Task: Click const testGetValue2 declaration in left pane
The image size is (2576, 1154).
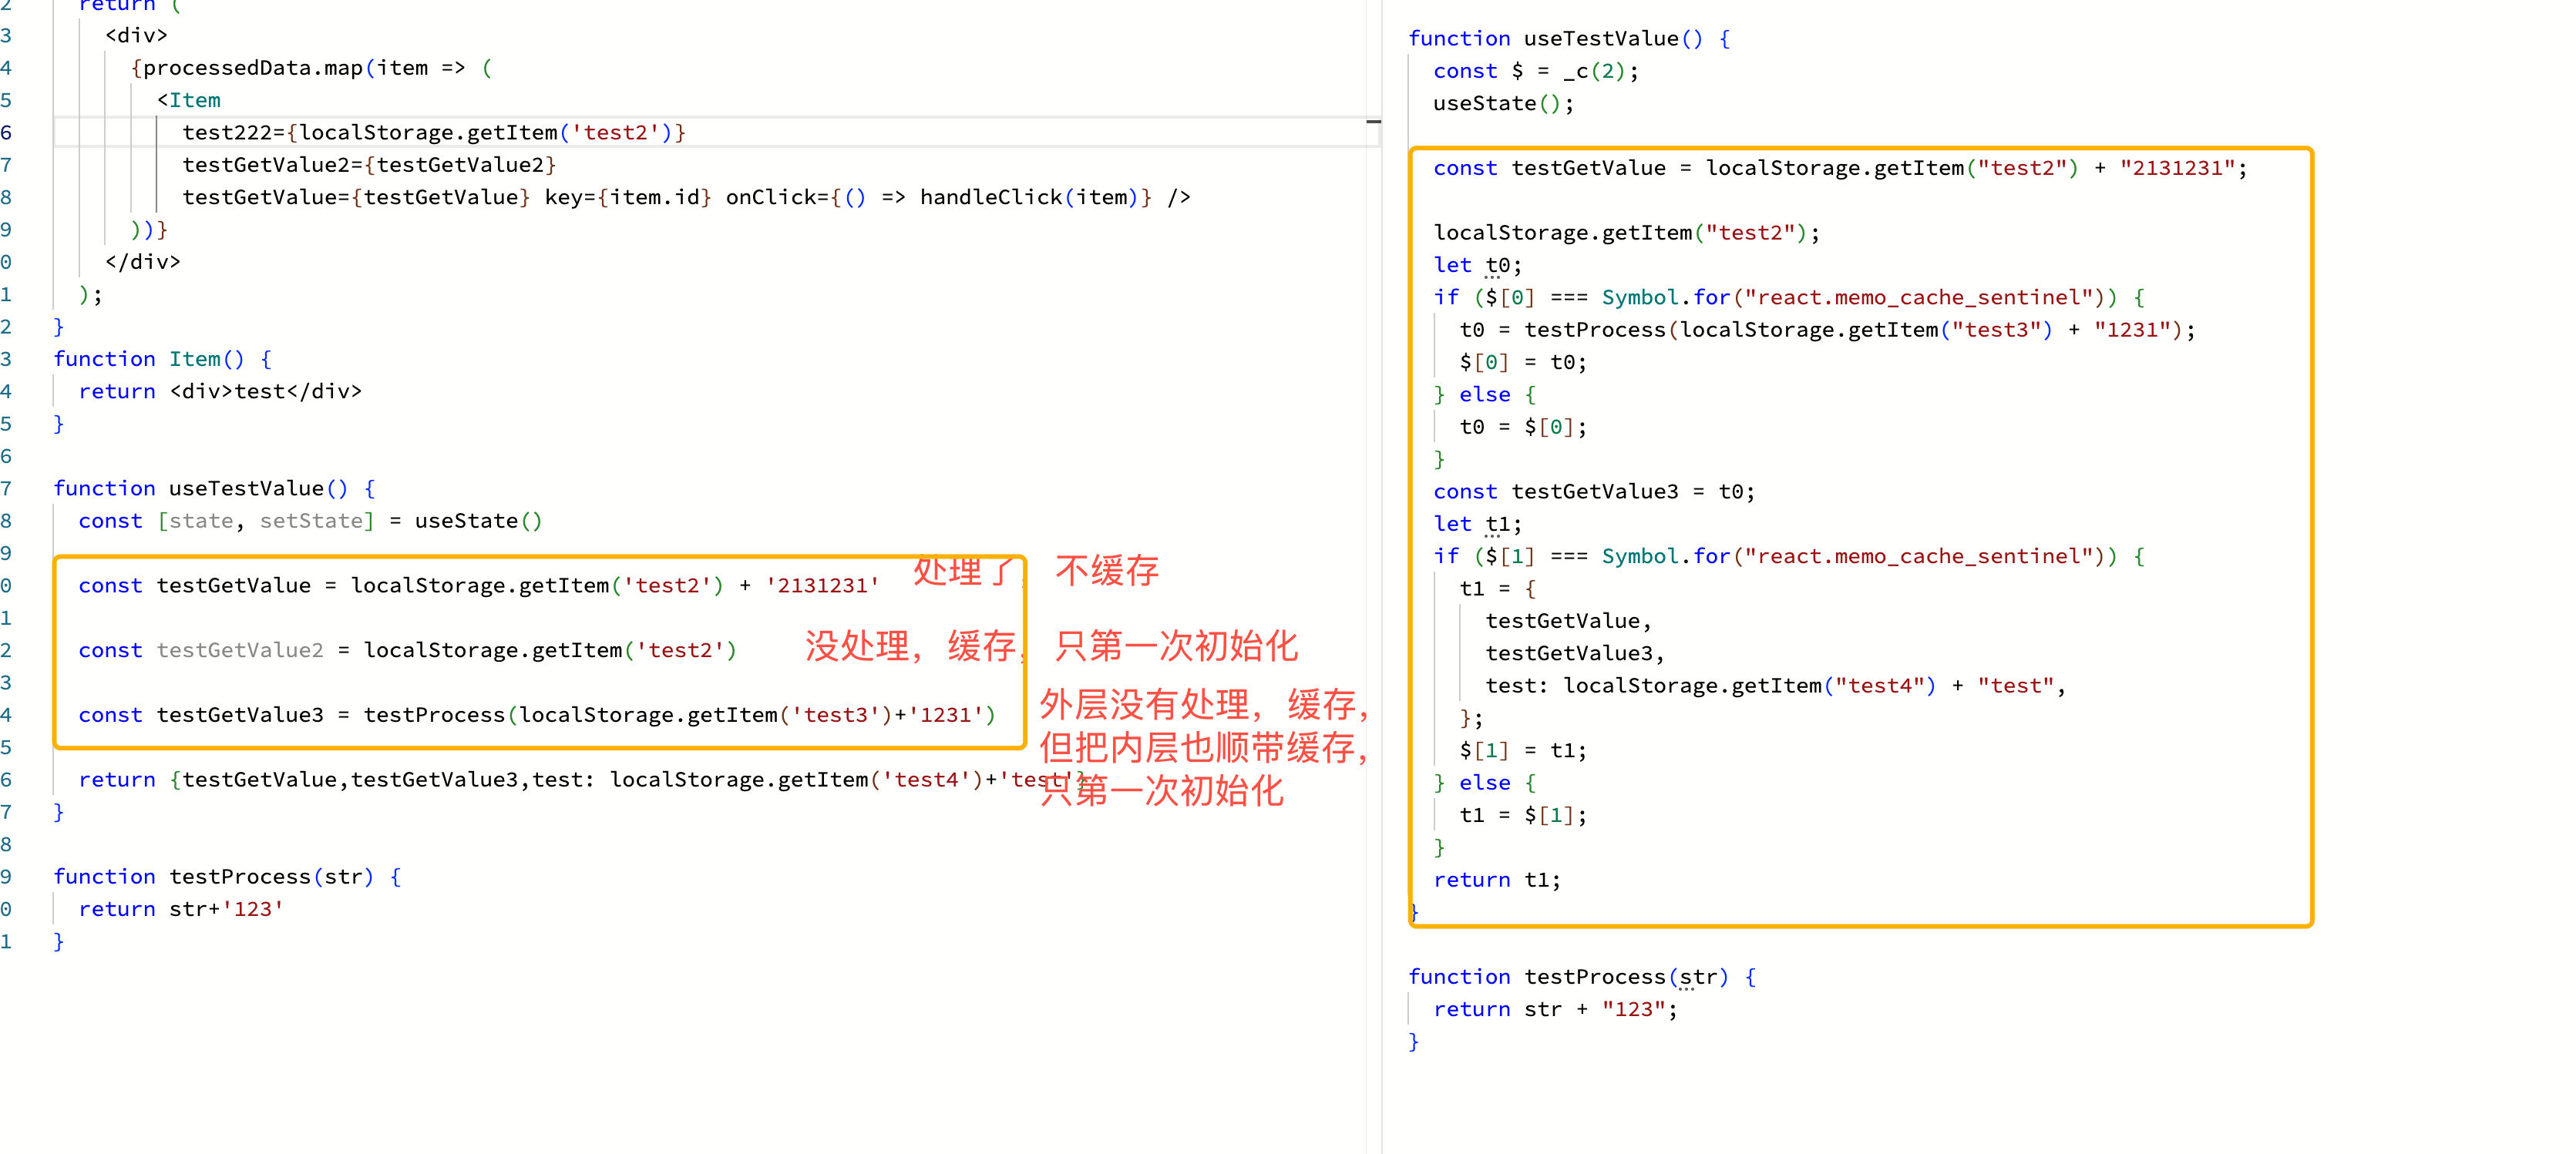Action: point(407,650)
